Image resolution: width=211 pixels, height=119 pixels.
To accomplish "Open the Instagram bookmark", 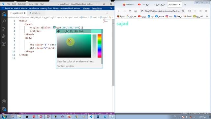I will (x=169, y=16).
